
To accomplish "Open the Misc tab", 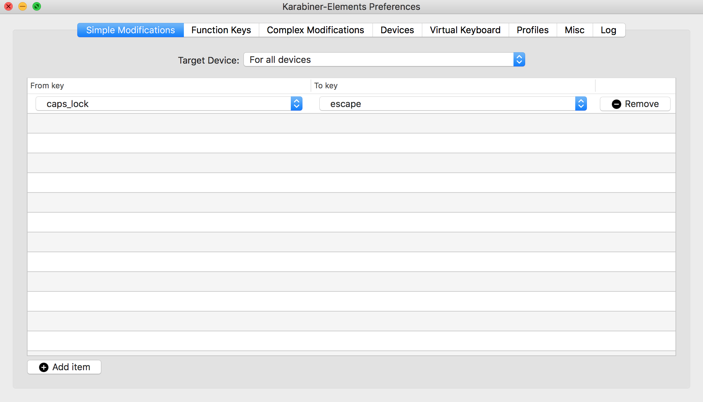I will (x=574, y=30).
